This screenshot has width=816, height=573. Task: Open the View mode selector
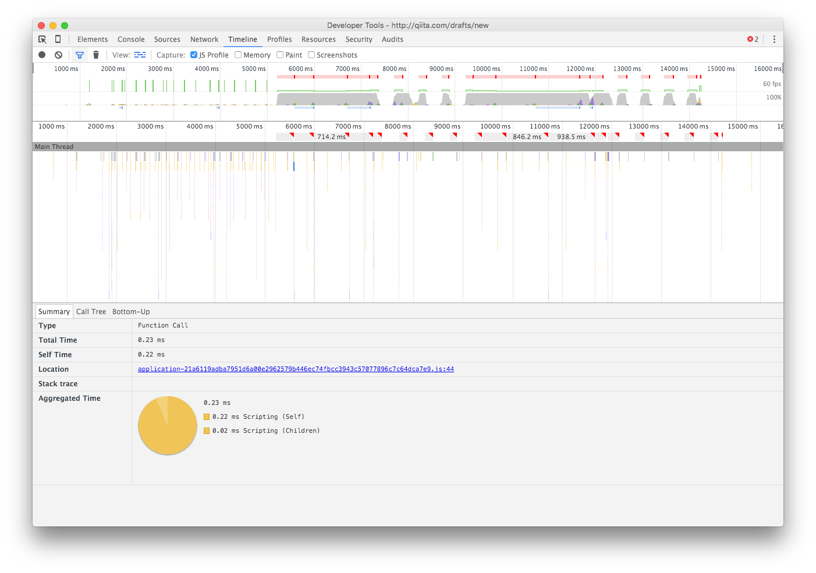coord(140,54)
